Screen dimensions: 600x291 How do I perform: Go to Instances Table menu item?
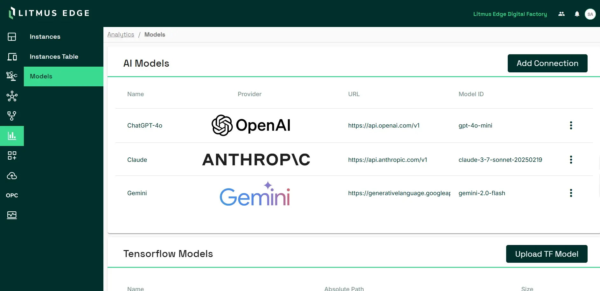tap(54, 57)
